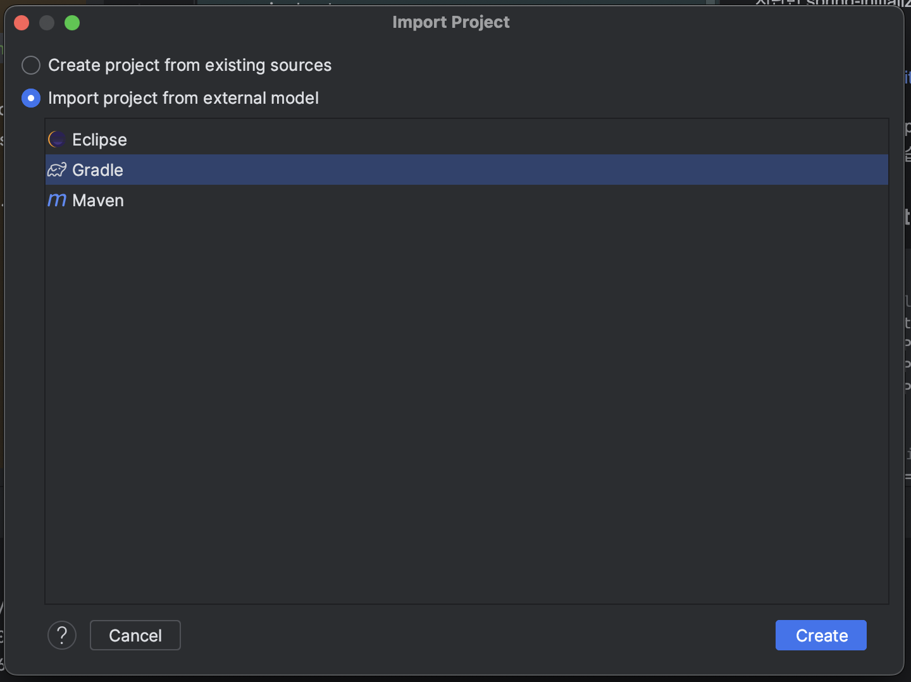Open the help question mark icon

point(62,635)
